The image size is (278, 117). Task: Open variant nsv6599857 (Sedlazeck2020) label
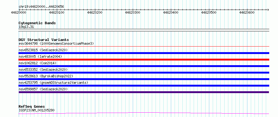click(43, 89)
